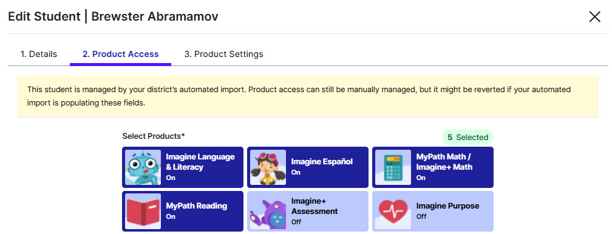Toggle off Imagine Language & Literacy product

pyautogui.click(x=183, y=167)
